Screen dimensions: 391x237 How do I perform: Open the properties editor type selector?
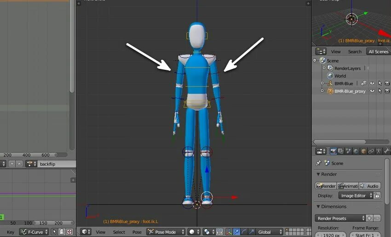coord(321,151)
